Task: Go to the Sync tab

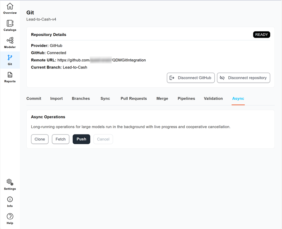Action: point(105,98)
